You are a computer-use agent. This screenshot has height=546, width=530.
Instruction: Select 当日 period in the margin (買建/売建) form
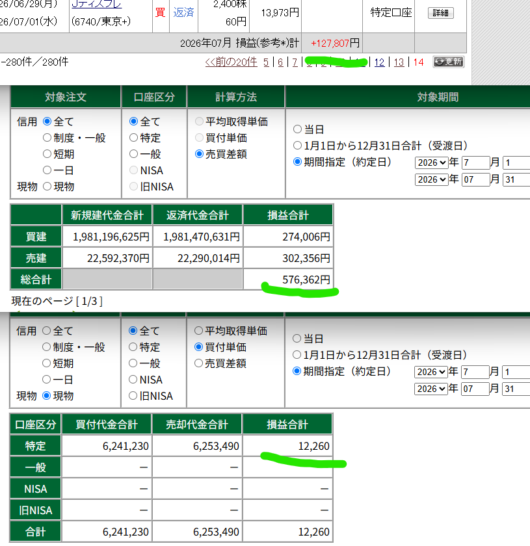pyautogui.click(x=297, y=129)
